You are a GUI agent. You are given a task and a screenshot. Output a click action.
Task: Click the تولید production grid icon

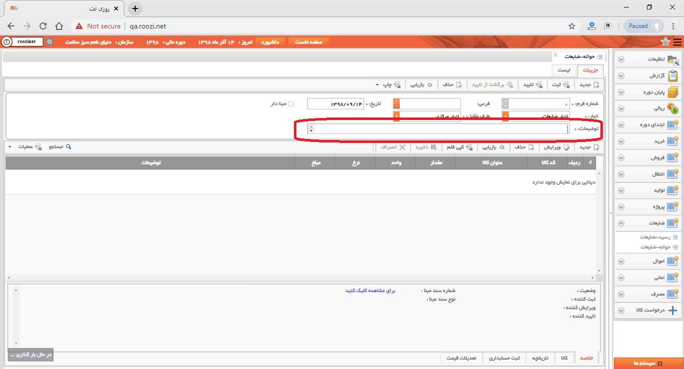673,190
